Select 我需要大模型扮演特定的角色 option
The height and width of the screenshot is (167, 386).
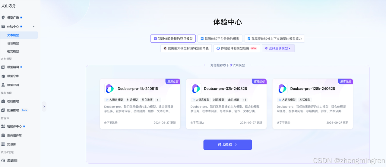186,48
